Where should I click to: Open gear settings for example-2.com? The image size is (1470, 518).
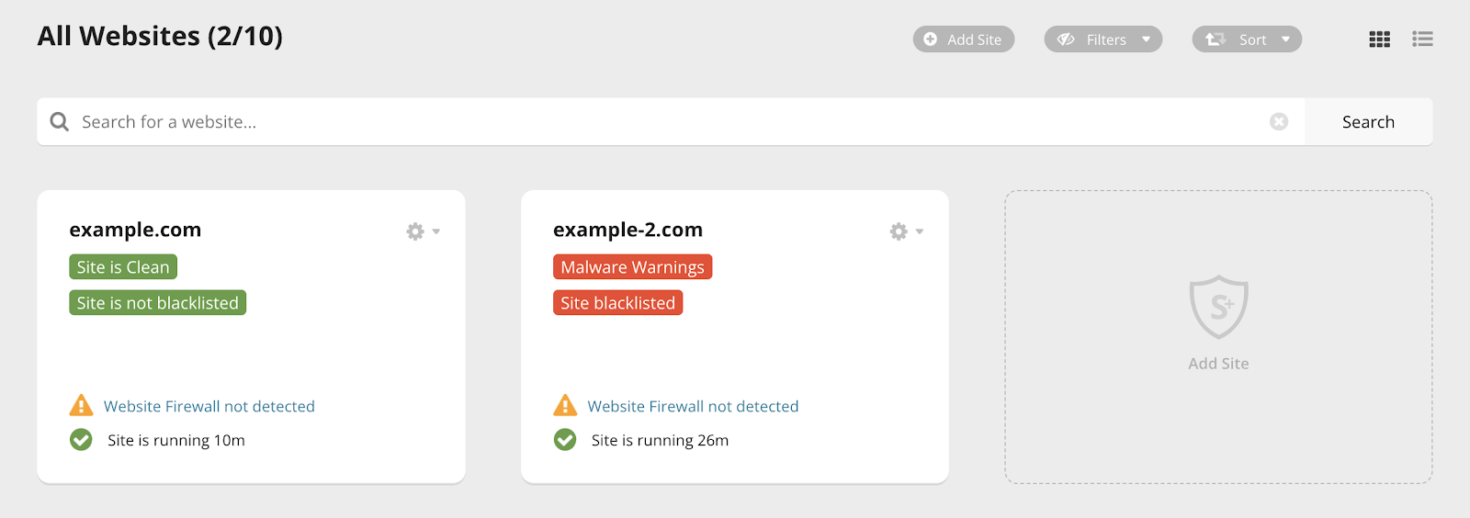click(899, 231)
